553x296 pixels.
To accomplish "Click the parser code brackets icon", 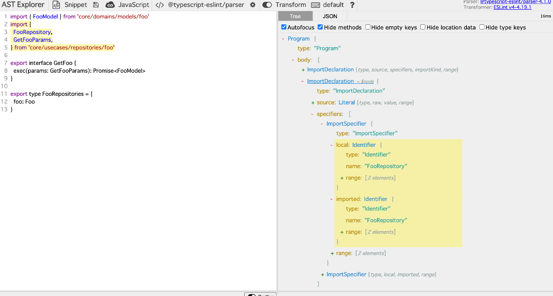I will 159,5.
